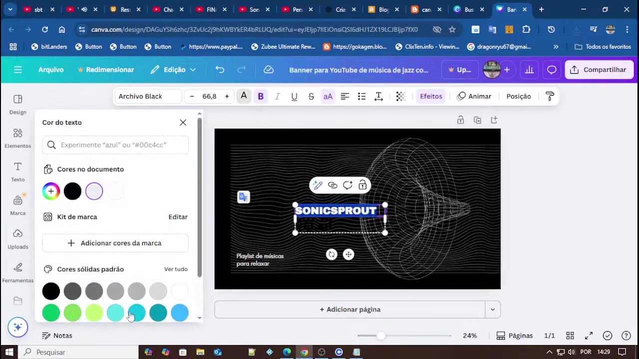
Task: Apply strikethrough to the text
Action: click(x=311, y=96)
